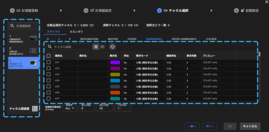Select the P channel tab
Viewport: 269px width, 132px height.
click(70, 39)
